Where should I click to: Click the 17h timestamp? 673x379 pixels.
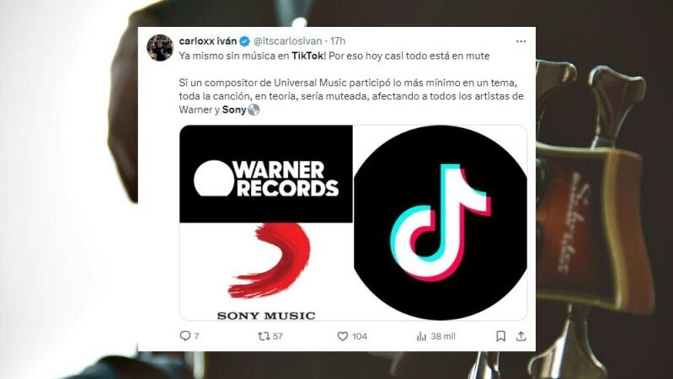338,41
